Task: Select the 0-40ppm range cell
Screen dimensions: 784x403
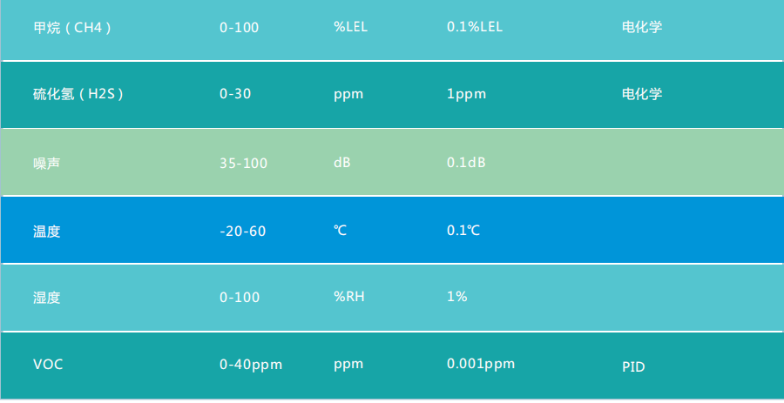Action: [x=251, y=365]
